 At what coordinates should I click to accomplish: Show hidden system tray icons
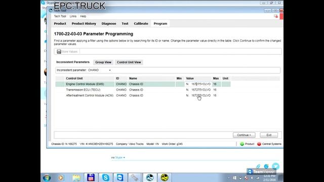coord(229,178)
